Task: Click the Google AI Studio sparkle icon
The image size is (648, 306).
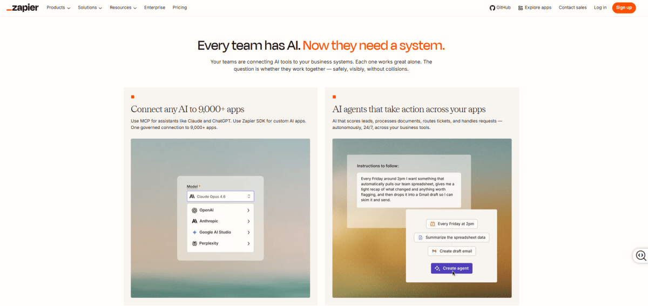Action: click(194, 232)
